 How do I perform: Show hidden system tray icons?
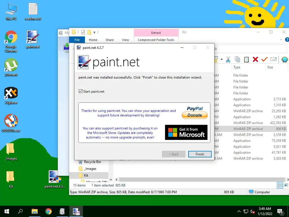click(x=239, y=211)
